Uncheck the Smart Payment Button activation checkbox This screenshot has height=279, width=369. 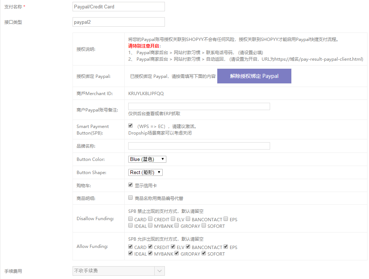[130, 125]
